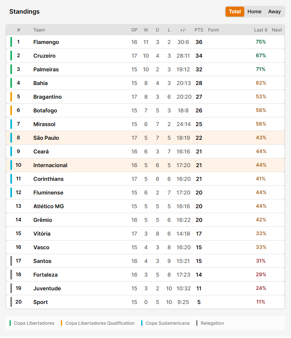The image size is (291, 338).
Task: Click the Copa Libertadores Qualification legend
Action: [x=98, y=323]
